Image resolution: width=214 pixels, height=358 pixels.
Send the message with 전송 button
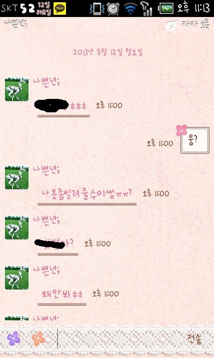(x=194, y=339)
